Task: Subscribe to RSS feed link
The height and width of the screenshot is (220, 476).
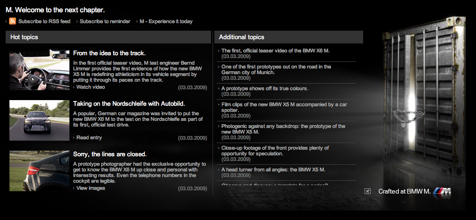Action: 44,21
